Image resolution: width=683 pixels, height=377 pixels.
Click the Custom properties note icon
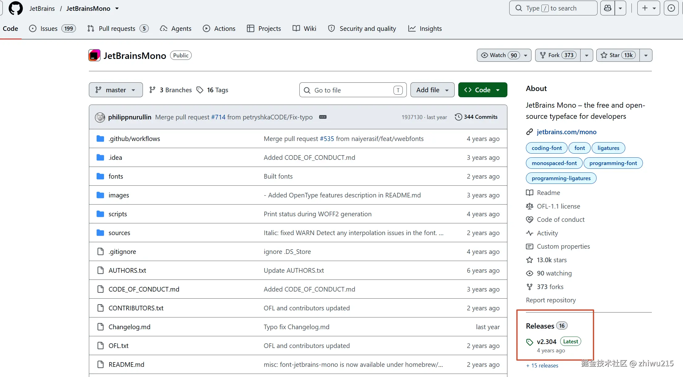point(530,246)
